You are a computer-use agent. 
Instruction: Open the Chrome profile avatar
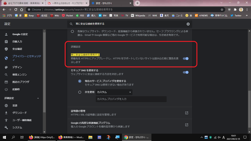(x=241, y=9)
